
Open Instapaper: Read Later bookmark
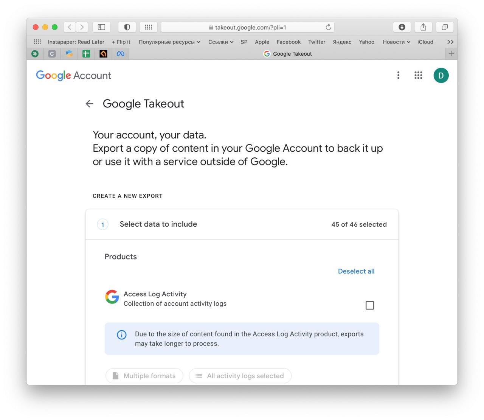pos(76,42)
